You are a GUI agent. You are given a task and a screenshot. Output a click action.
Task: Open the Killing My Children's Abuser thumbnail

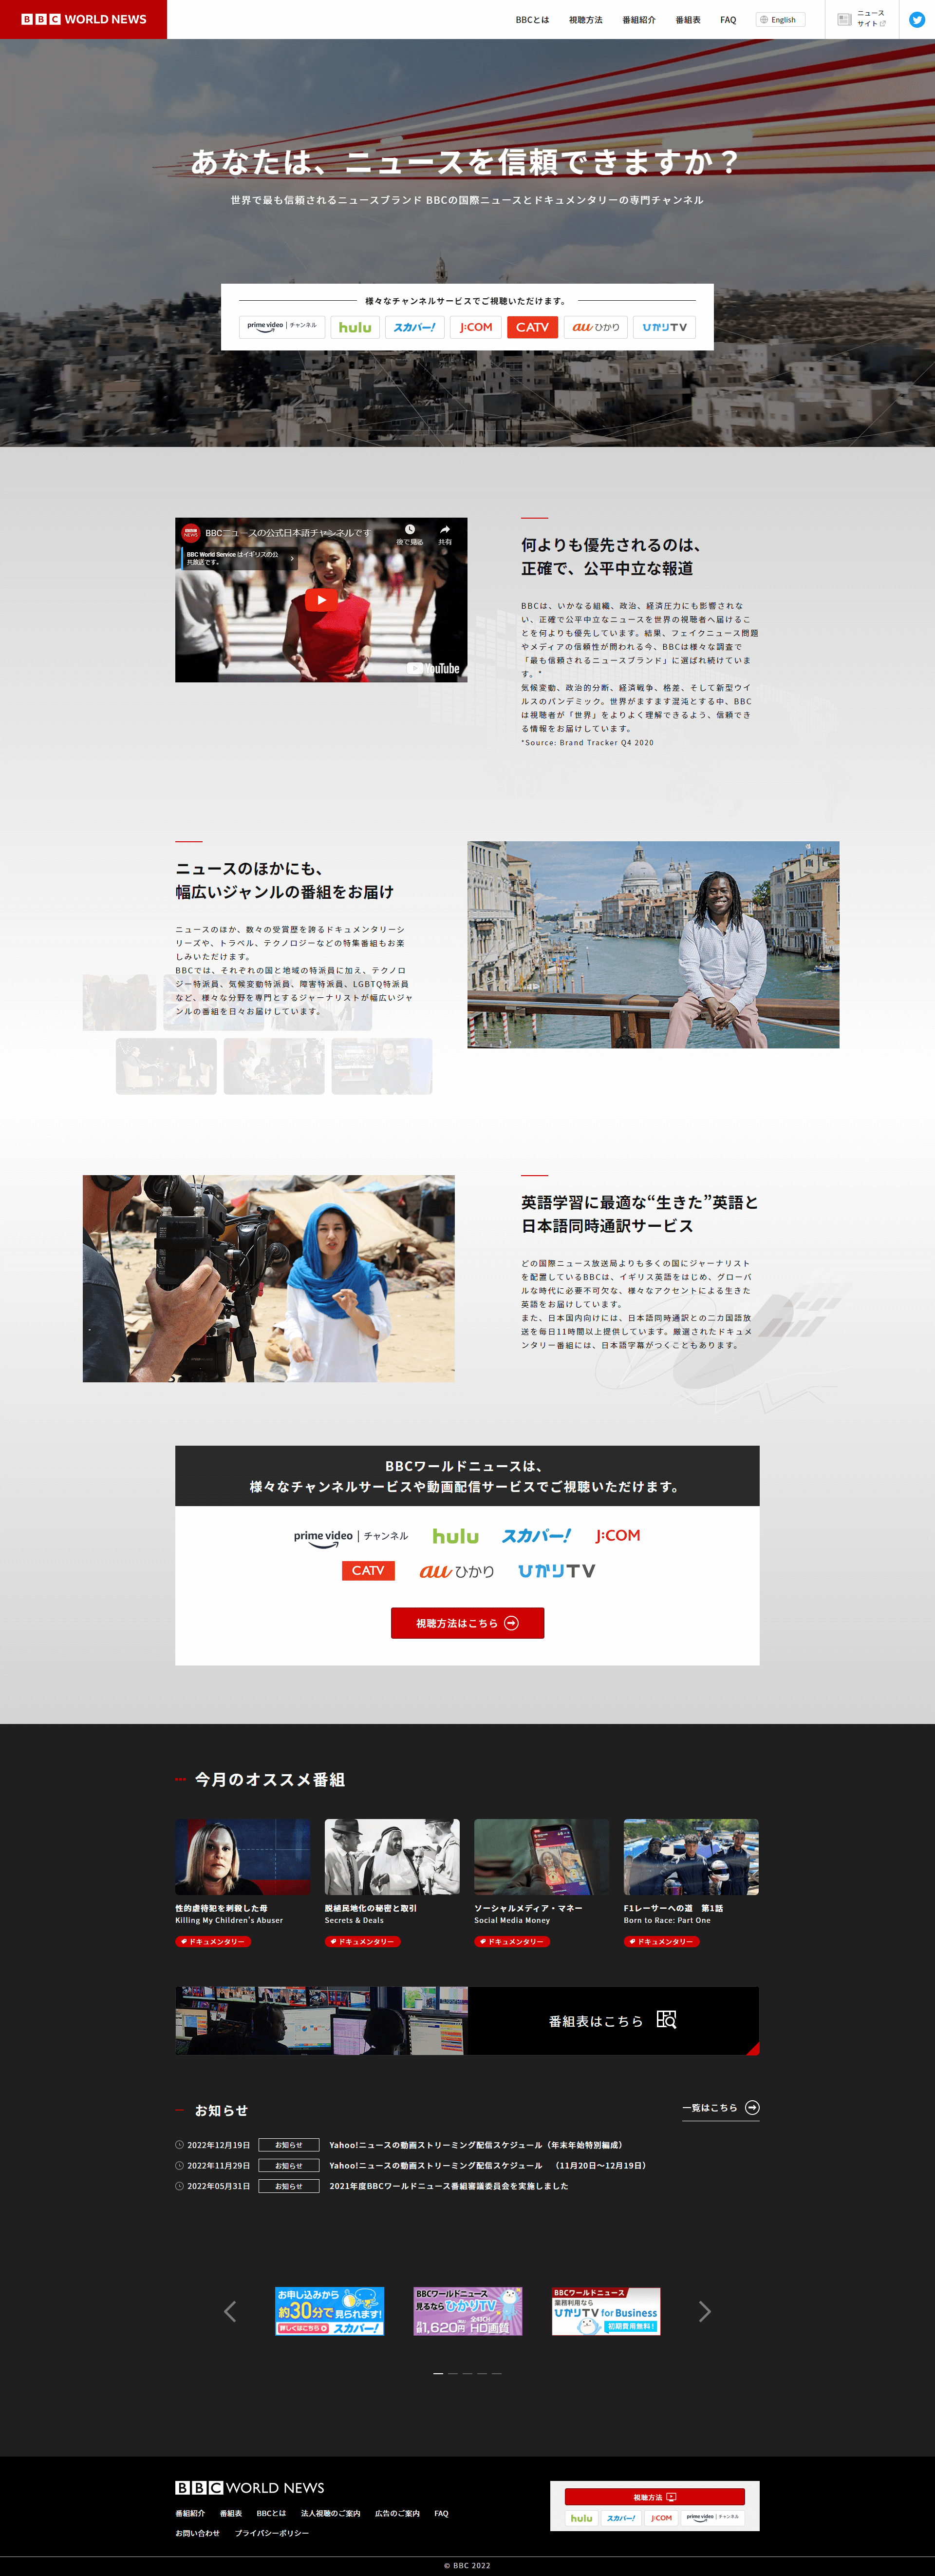coord(243,1857)
